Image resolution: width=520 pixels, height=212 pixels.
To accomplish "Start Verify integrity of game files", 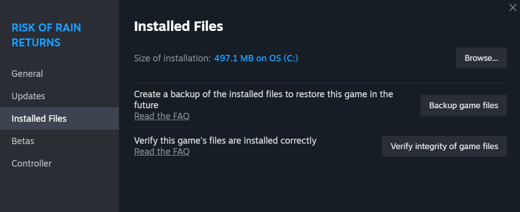I will click(444, 146).
